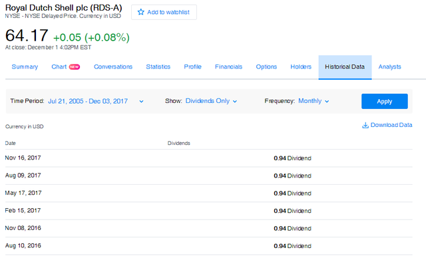The height and width of the screenshot is (256, 426).
Task: Click the Nov 16, 2017 date row
Action: 208,158
